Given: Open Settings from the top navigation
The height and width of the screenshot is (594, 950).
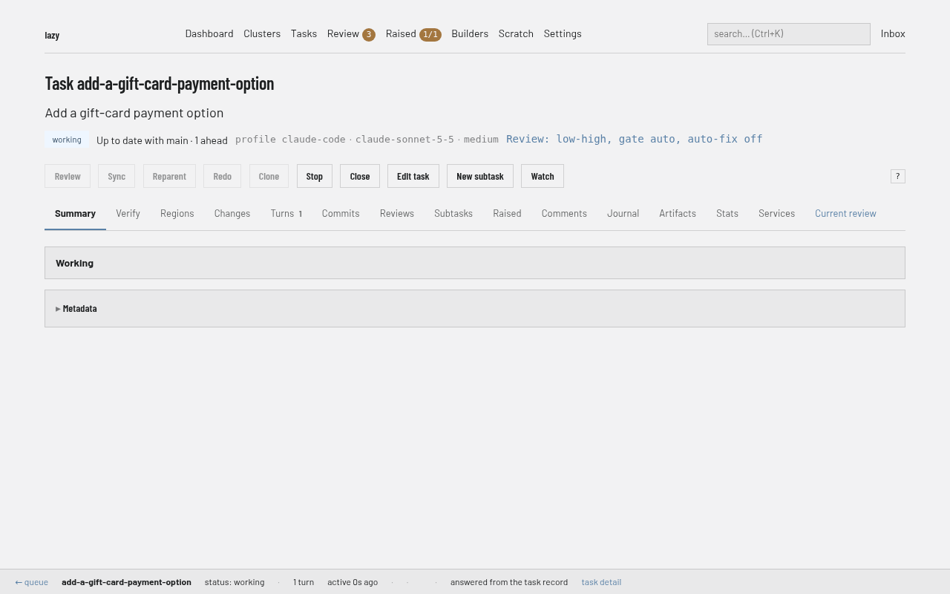Looking at the screenshot, I should [563, 33].
